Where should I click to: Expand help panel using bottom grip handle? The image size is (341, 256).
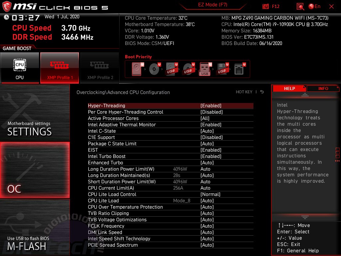[305, 217]
